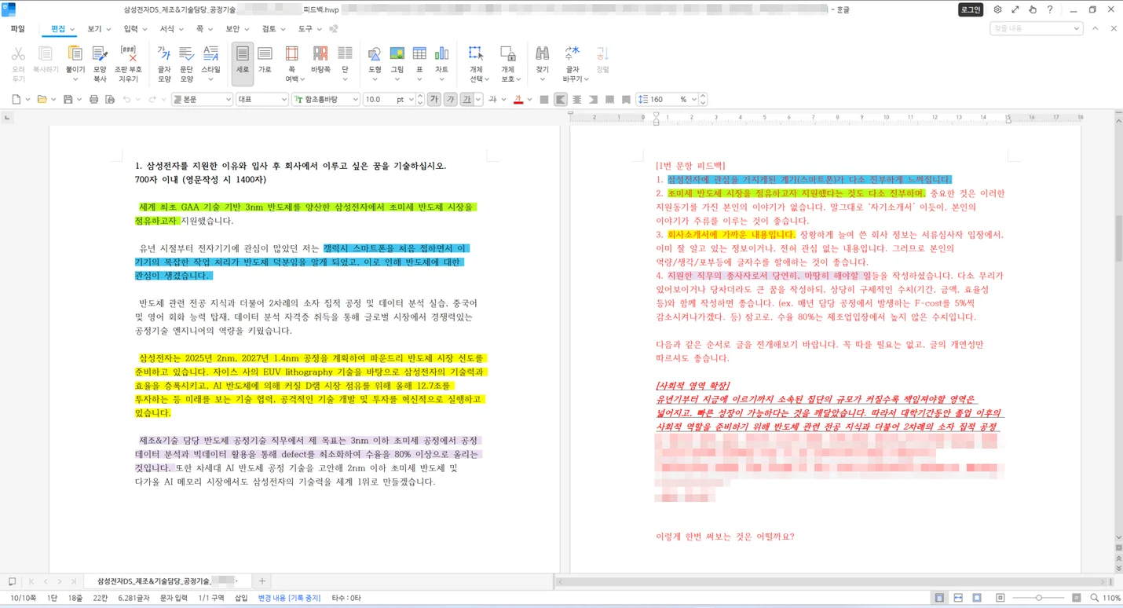Open the 글자 모양 character format dialog
The width and height of the screenshot is (1123, 608).
[163, 63]
